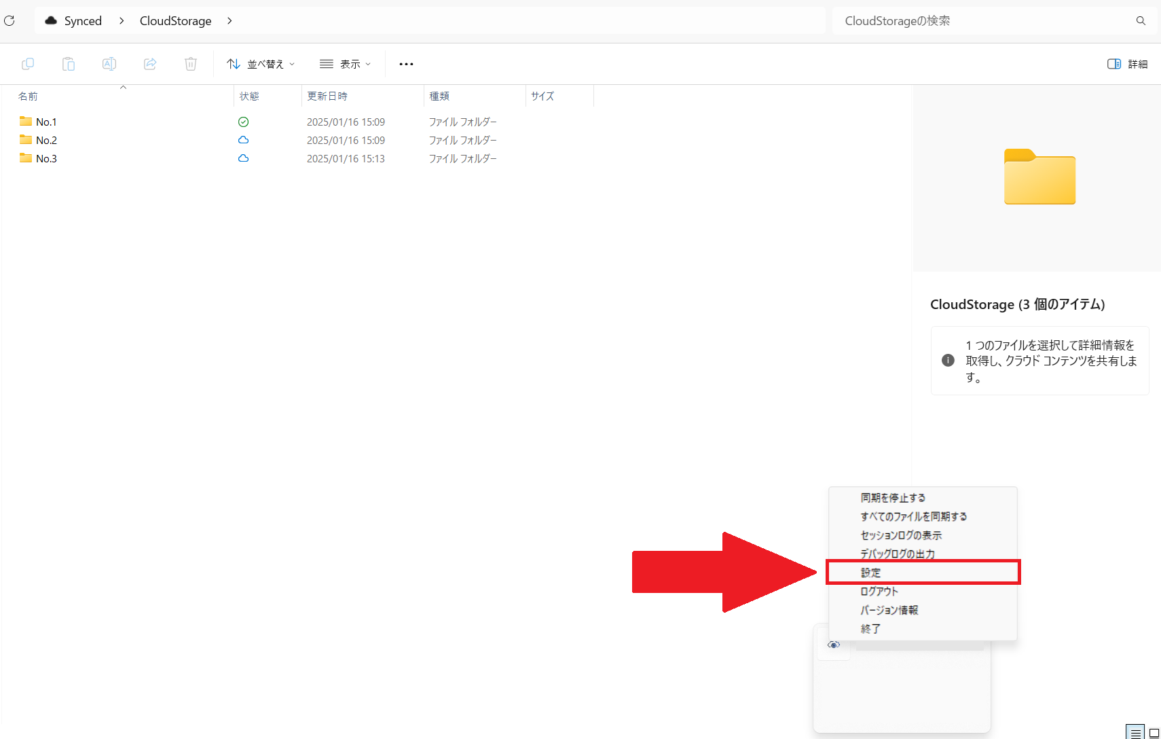Image resolution: width=1161 pixels, height=739 pixels.
Task: Click the green synced status icon of No.1
Action: [x=243, y=122]
